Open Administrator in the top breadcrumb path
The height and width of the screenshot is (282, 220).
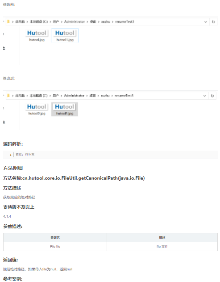point(75,21)
